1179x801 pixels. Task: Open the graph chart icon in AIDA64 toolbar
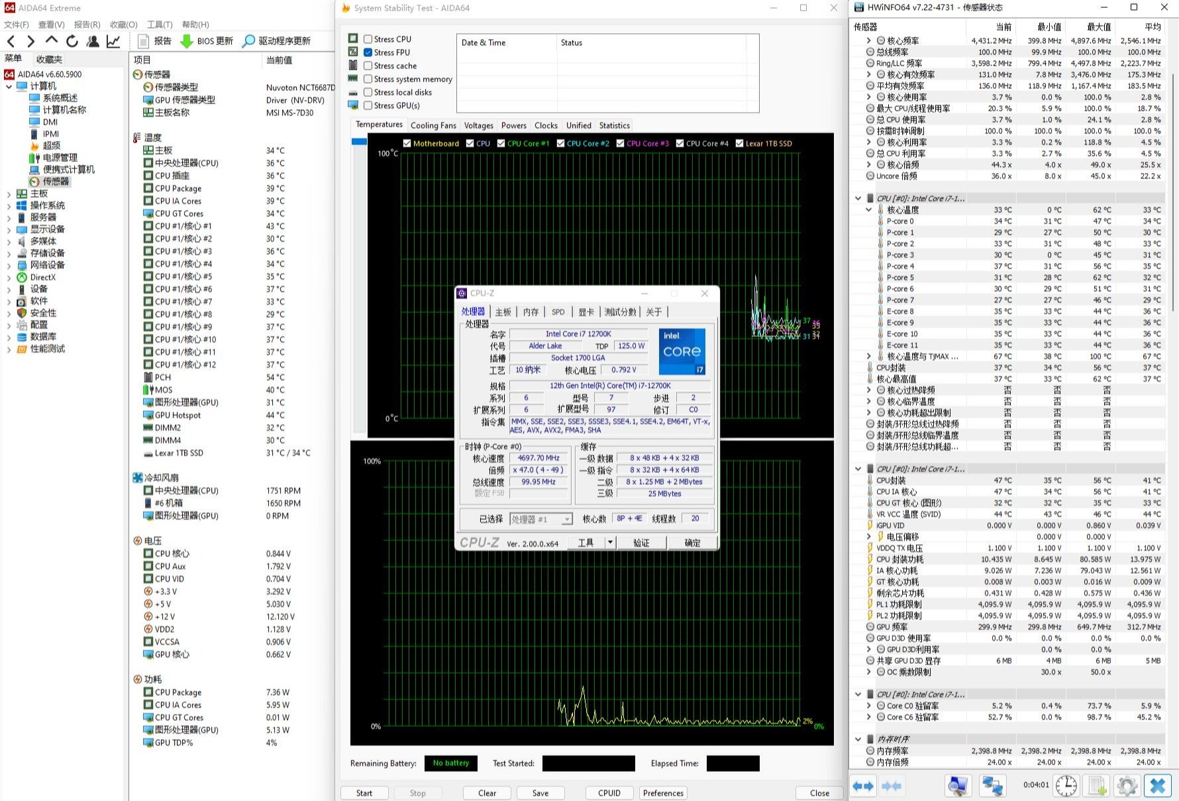(113, 41)
